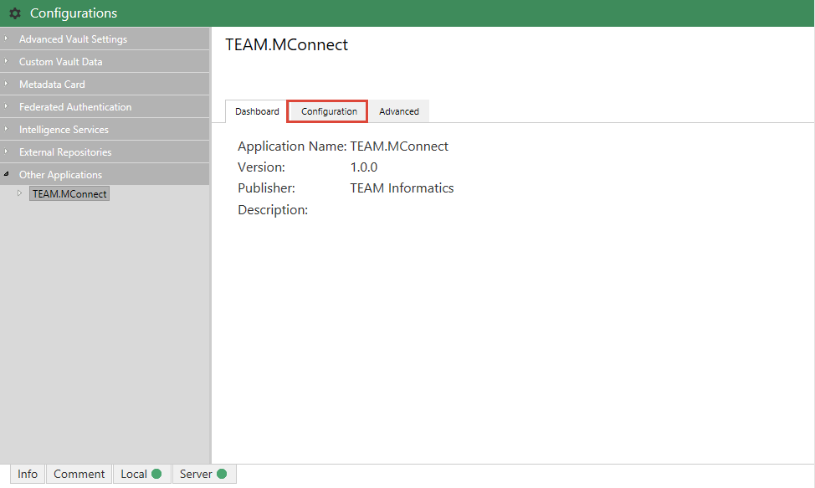The image size is (815, 488).
Task: Switch to the Dashboard tab
Action: (257, 111)
